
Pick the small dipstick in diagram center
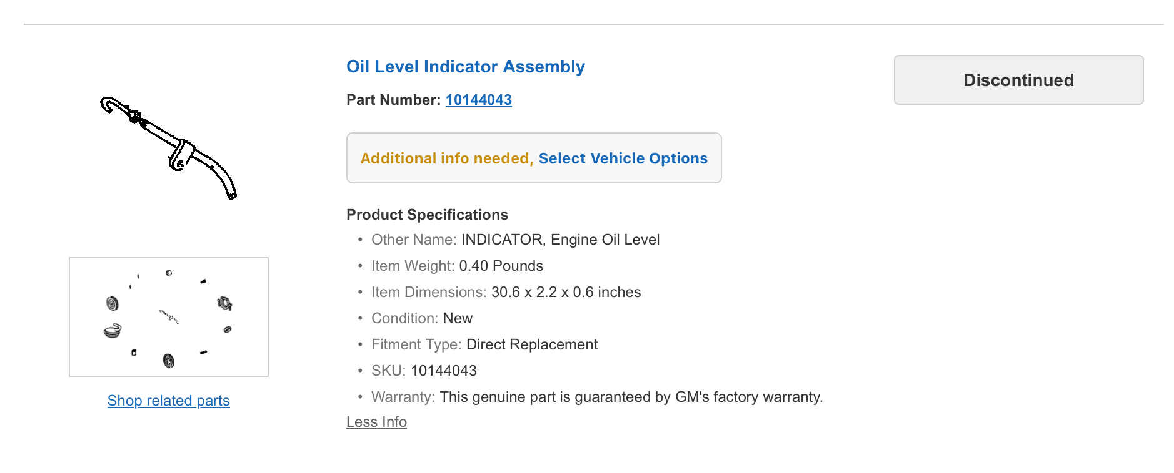(169, 317)
